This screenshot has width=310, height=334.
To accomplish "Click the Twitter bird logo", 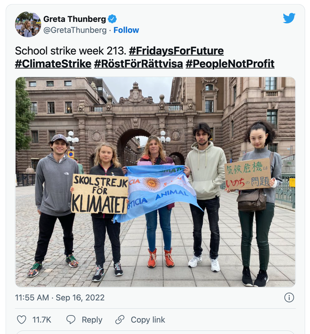I will 289,18.
